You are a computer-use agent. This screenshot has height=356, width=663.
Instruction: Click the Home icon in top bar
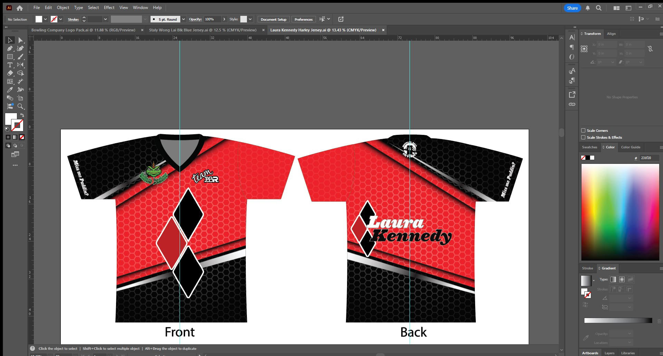pyautogui.click(x=20, y=8)
